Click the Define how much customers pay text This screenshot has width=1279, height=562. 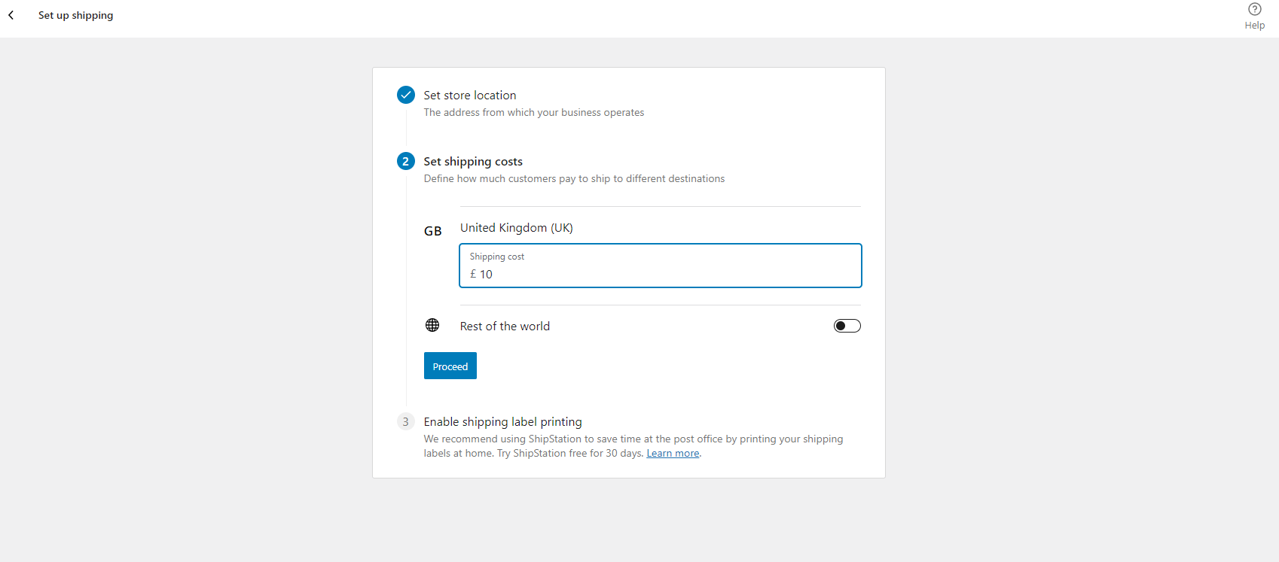[574, 179]
